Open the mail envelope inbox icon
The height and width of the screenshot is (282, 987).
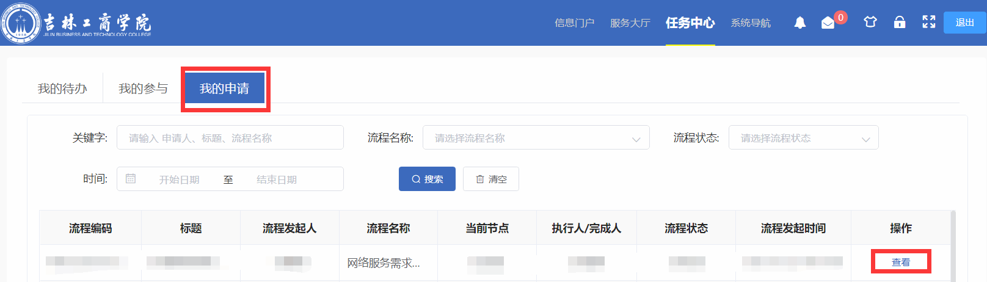[x=828, y=23]
